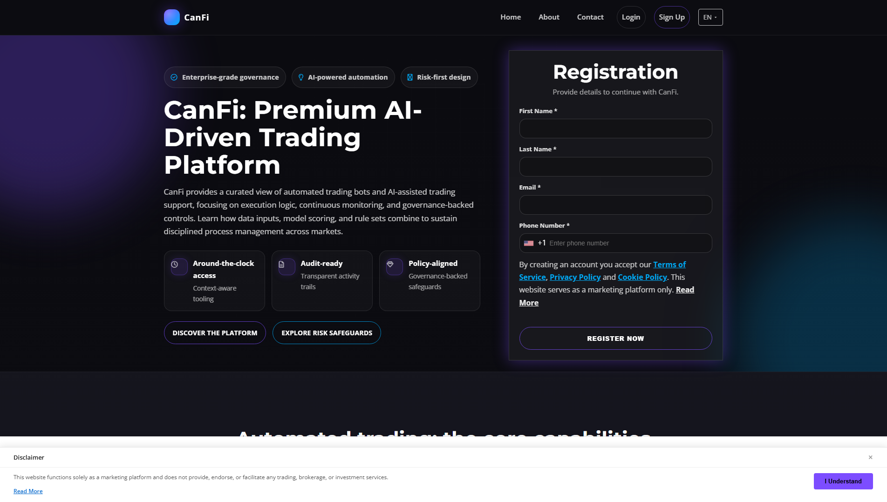The width and height of the screenshot is (887, 502).
Task: Click Read More in disclaimer banner
Action: click(x=28, y=491)
